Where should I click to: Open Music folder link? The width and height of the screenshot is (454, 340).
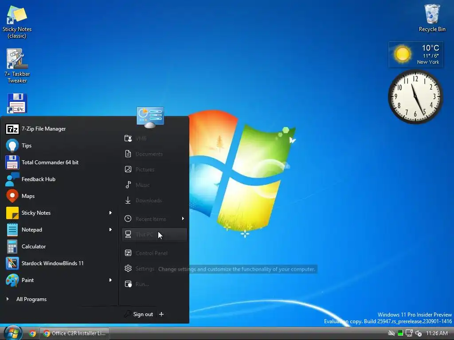(x=154, y=185)
